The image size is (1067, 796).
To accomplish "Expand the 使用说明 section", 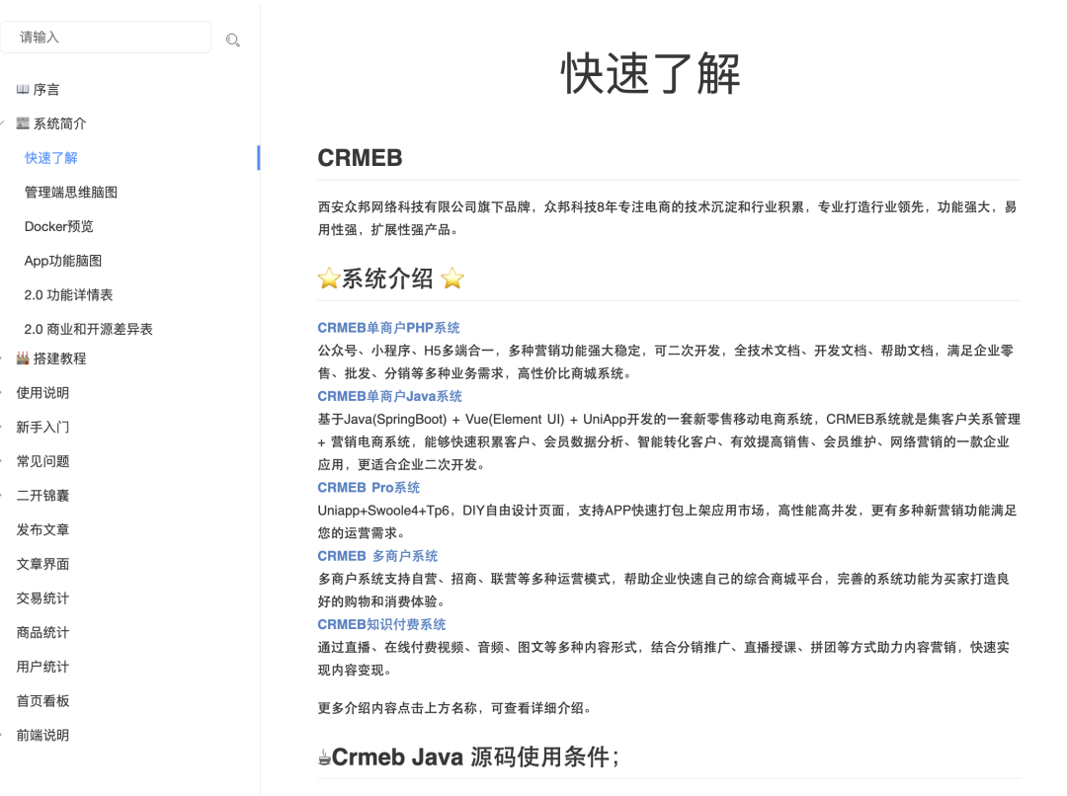I will 42,392.
